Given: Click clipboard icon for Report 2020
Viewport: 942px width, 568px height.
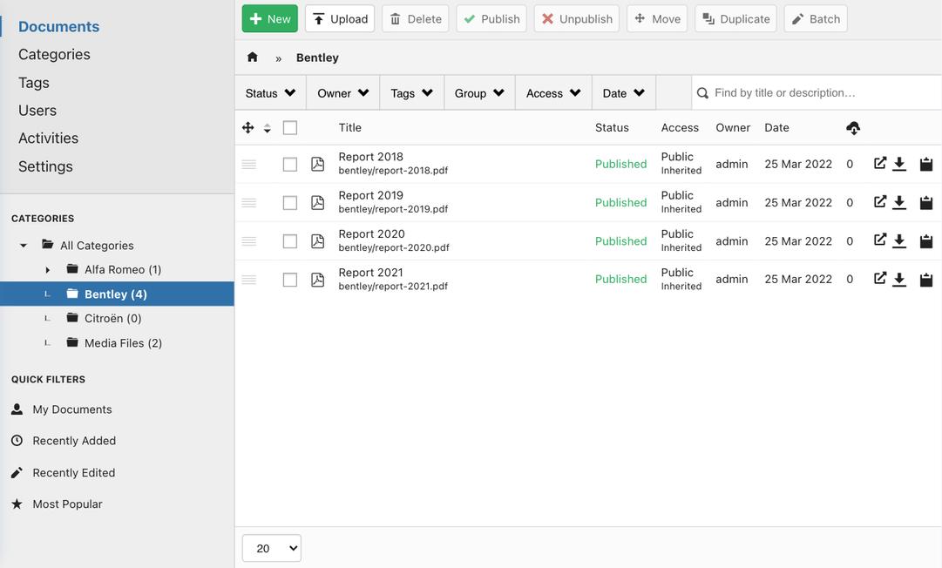Looking at the screenshot, I should pos(926,240).
